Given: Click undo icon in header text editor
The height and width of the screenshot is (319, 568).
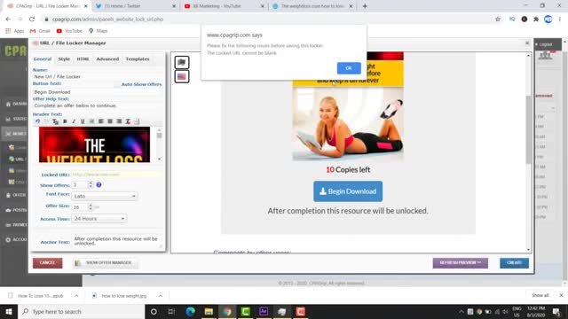Looking at the screenshot, I should (x=37, y=121).
